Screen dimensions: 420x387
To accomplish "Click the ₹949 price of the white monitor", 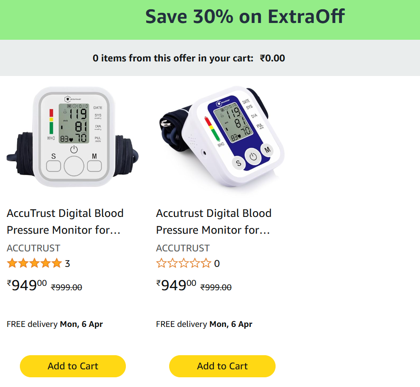I will [x=27, y=285].
